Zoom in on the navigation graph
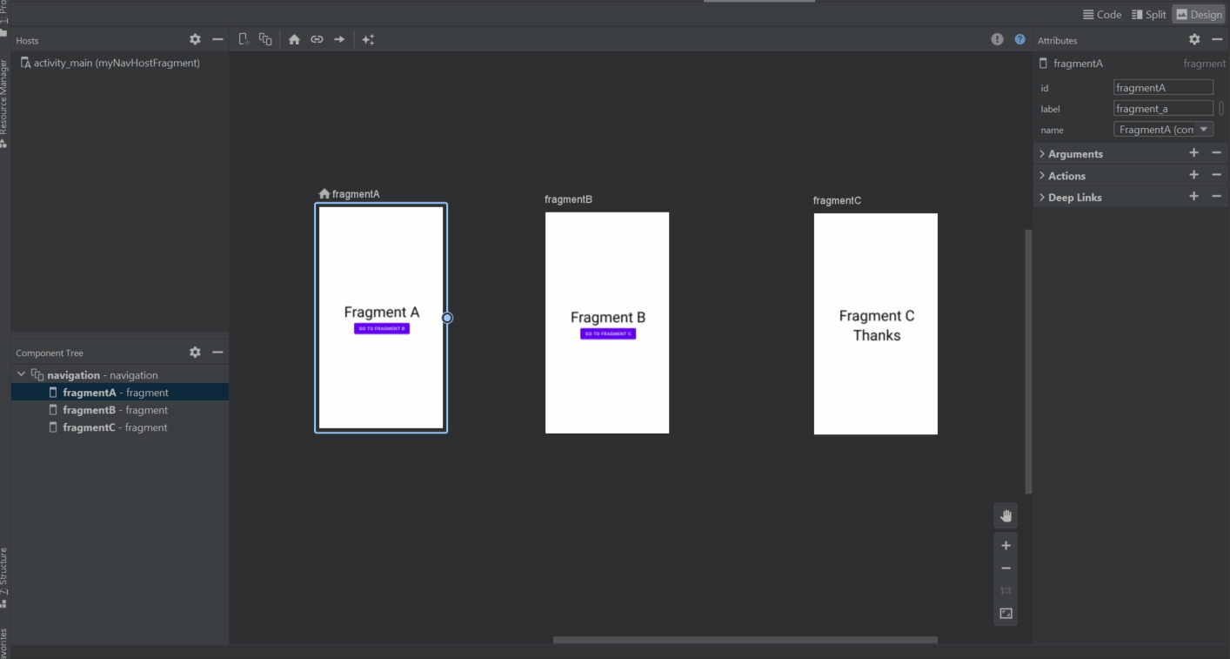The width and height of the screenshot is (1230, 659). (1006, 546)
